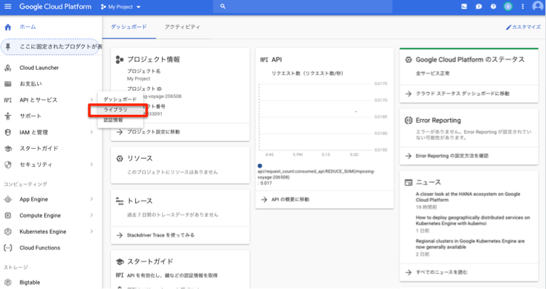Viewport: 546px width, 289px height.
Task: Click the billing card icon beside お支払い
Action: click(x=8, y=84)
